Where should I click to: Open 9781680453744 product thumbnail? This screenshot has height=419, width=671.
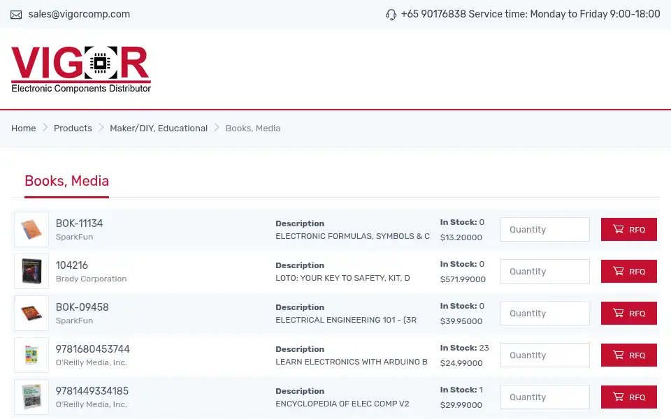pos(31,355)
